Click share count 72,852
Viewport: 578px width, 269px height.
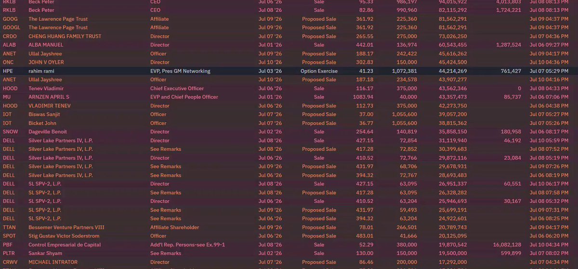coord(408,149)
